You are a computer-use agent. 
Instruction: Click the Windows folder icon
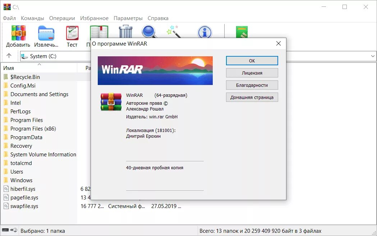pos(6,180)
